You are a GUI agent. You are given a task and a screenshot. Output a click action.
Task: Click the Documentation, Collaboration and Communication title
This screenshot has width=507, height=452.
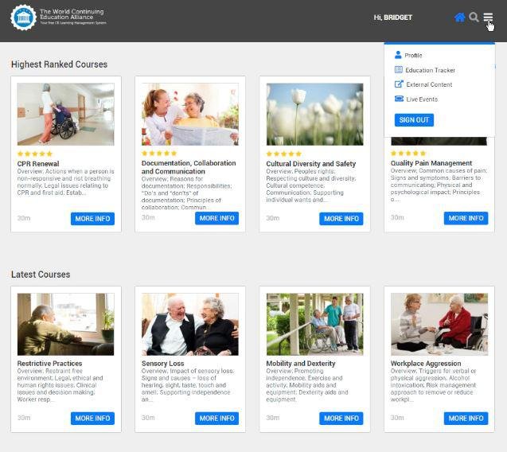[x=189, y=167]
